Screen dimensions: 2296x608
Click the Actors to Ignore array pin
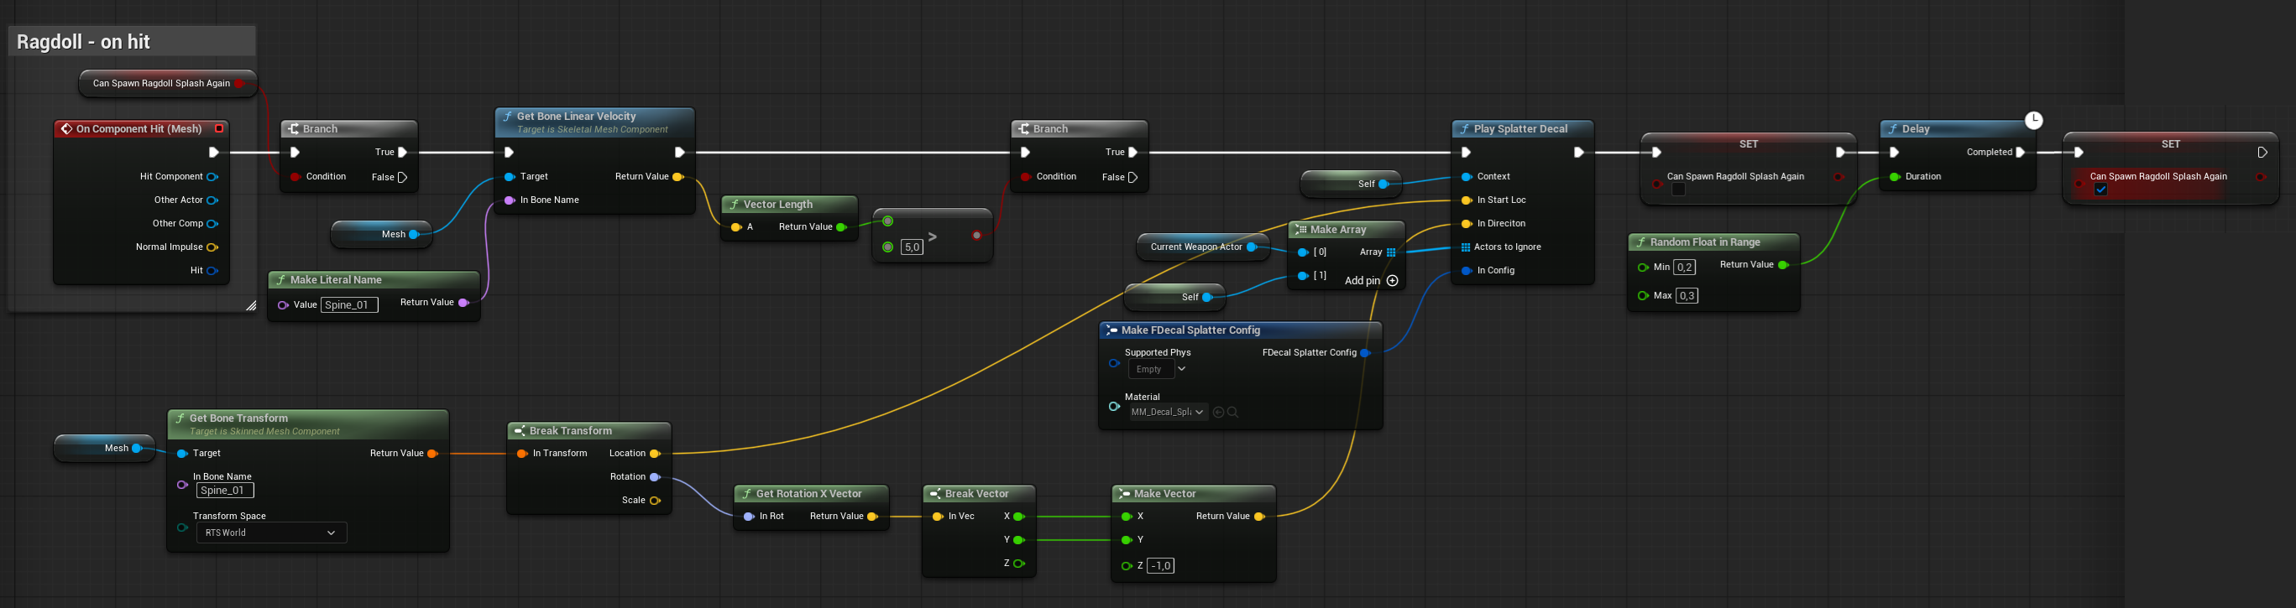pyautogui.click(x=1465, y=247)
